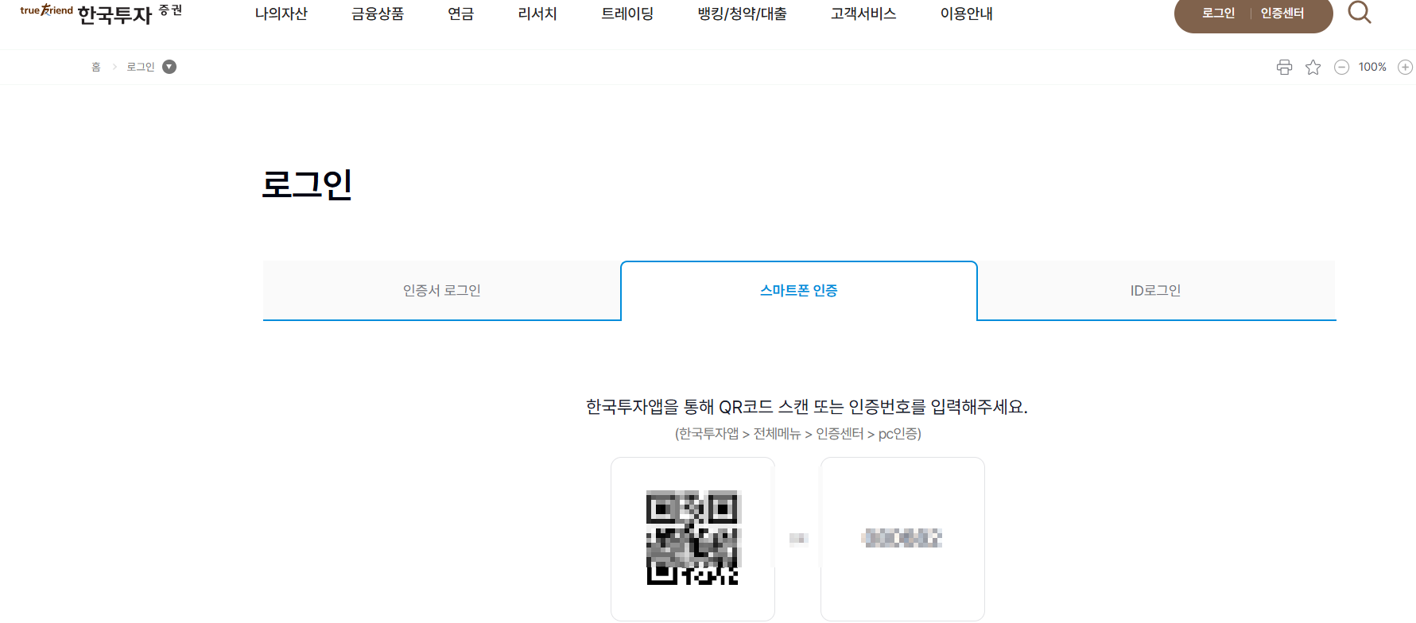1416x623 pixels.
Task: Expand the 로그인 breadcrumb dropdown arrow
Action: 169,67
